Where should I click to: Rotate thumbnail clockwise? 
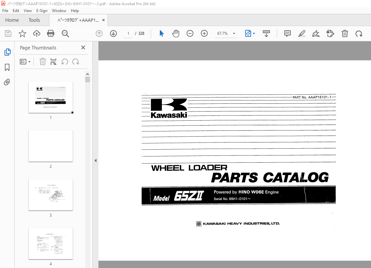pyautogui.click(x=76, y=62)
